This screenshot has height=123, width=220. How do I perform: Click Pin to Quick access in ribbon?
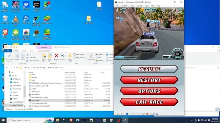pyautogui.click(x=10, y=58)
